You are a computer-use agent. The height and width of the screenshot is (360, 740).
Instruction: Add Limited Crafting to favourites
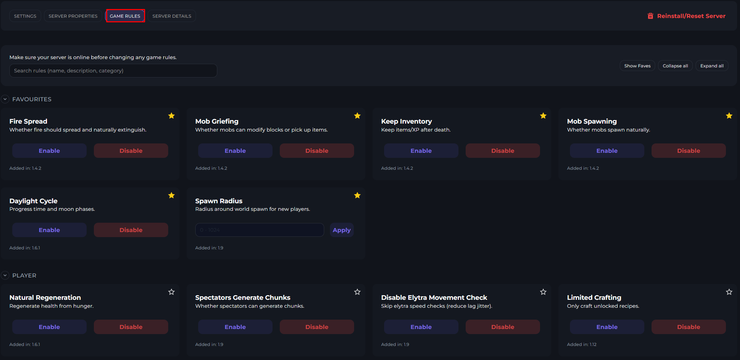click(x=729, y=292)
